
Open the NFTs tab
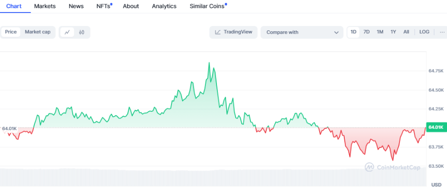coord(104,6)
